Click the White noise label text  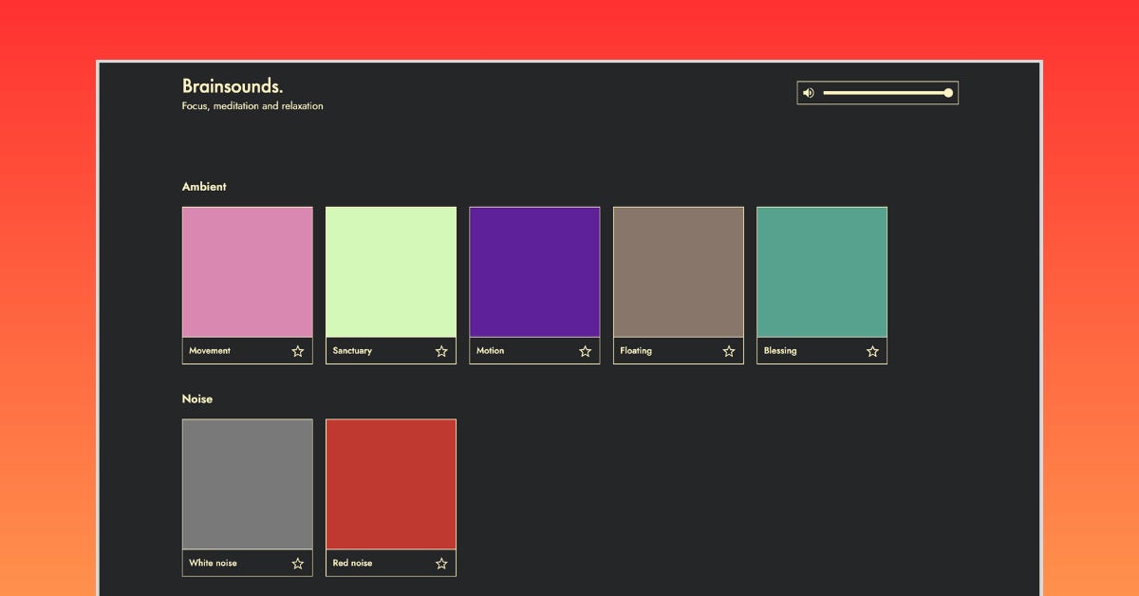[x=213, y=563]
